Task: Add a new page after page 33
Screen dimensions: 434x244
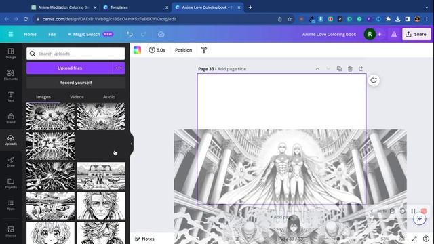Action: [361, 69]
